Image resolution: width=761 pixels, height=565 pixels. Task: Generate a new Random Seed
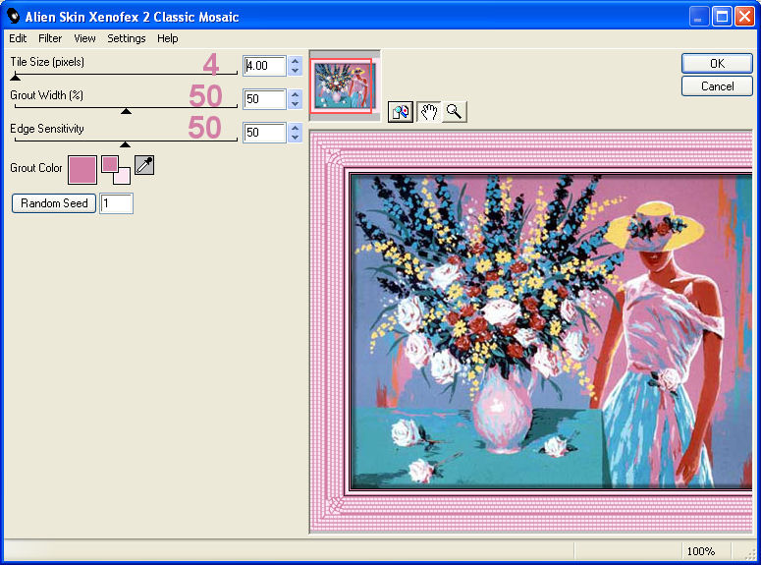click(54, 203)
